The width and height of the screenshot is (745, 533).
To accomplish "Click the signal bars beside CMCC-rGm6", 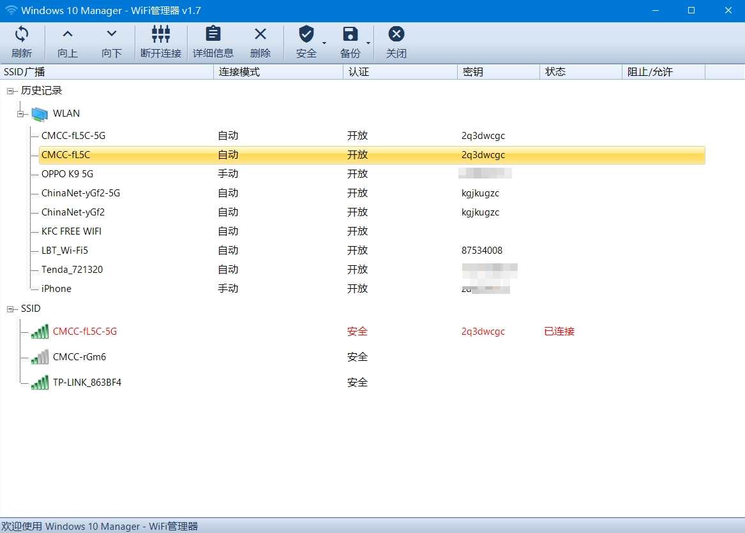I will click(x=38, y=356).
